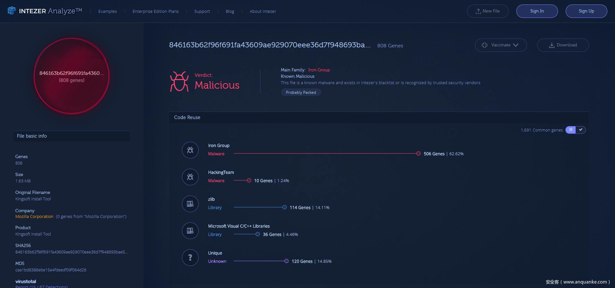Click the zlib library books icon
The width and height of the screenshot is (615, 288).
(x=190, y=204)
